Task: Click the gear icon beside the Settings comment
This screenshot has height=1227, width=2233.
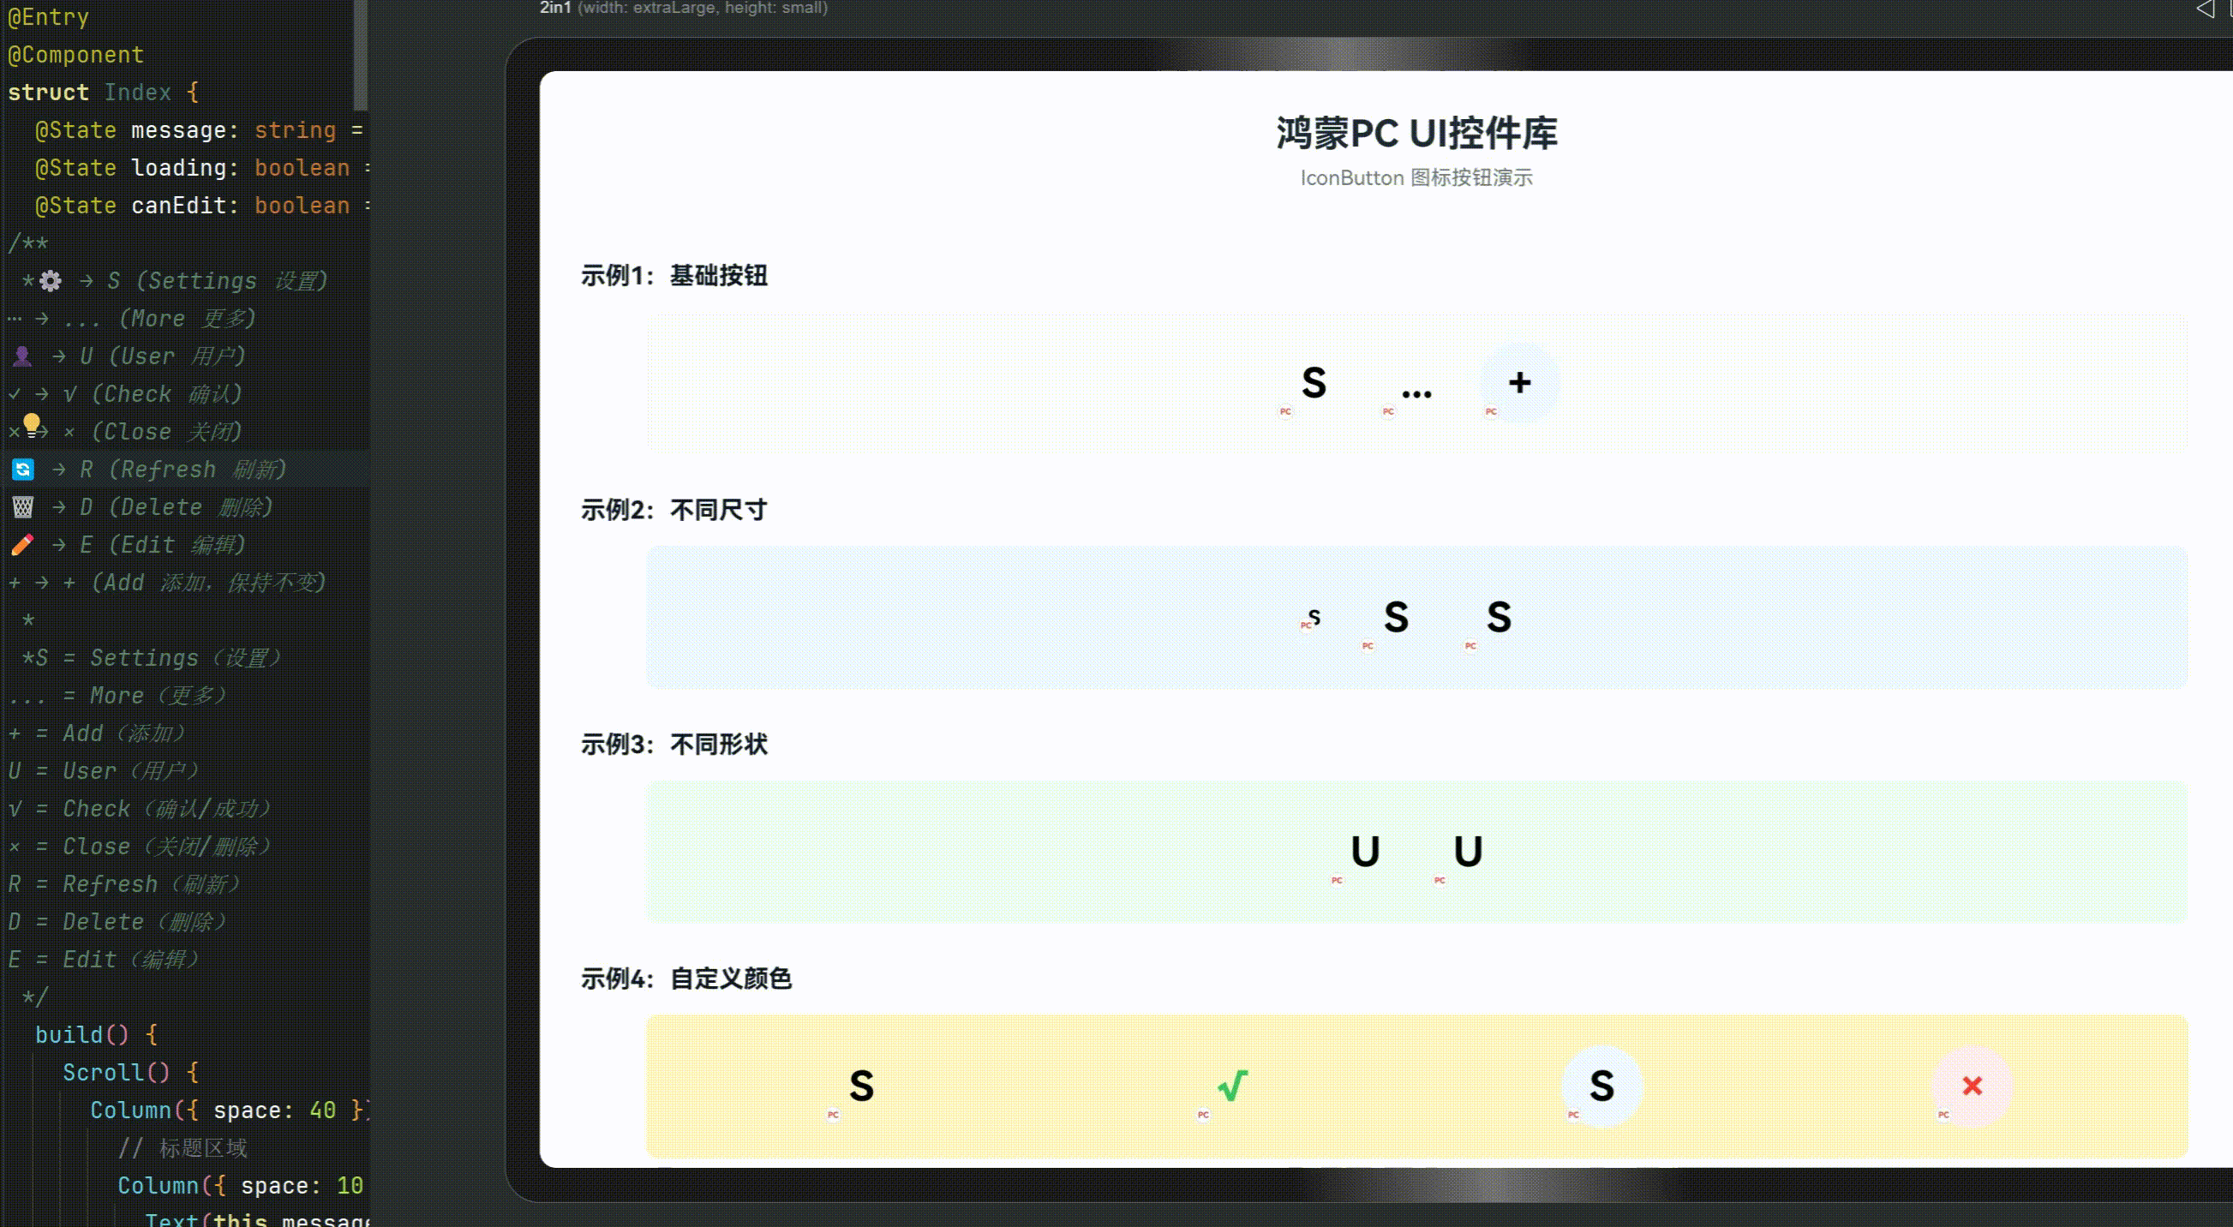Action: 50,281
